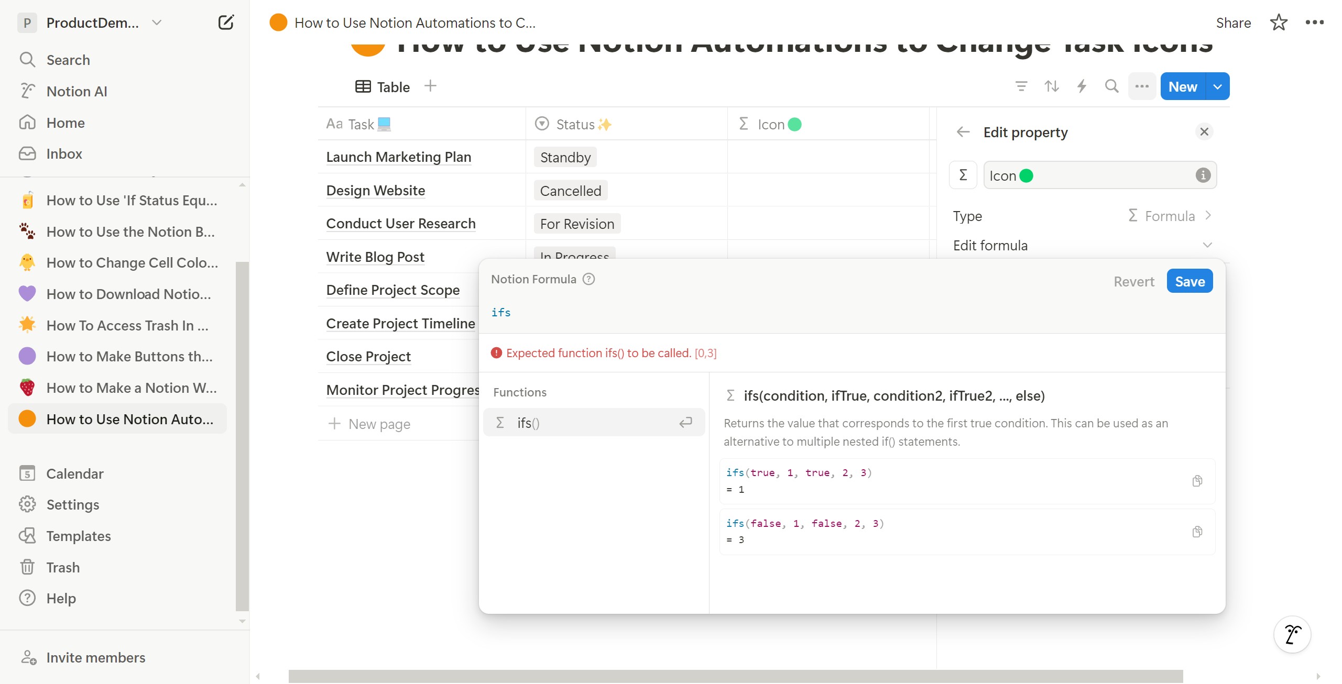Open page options three-dot menu in top bar
The image size is (1342, 684).
(1314, 23)
